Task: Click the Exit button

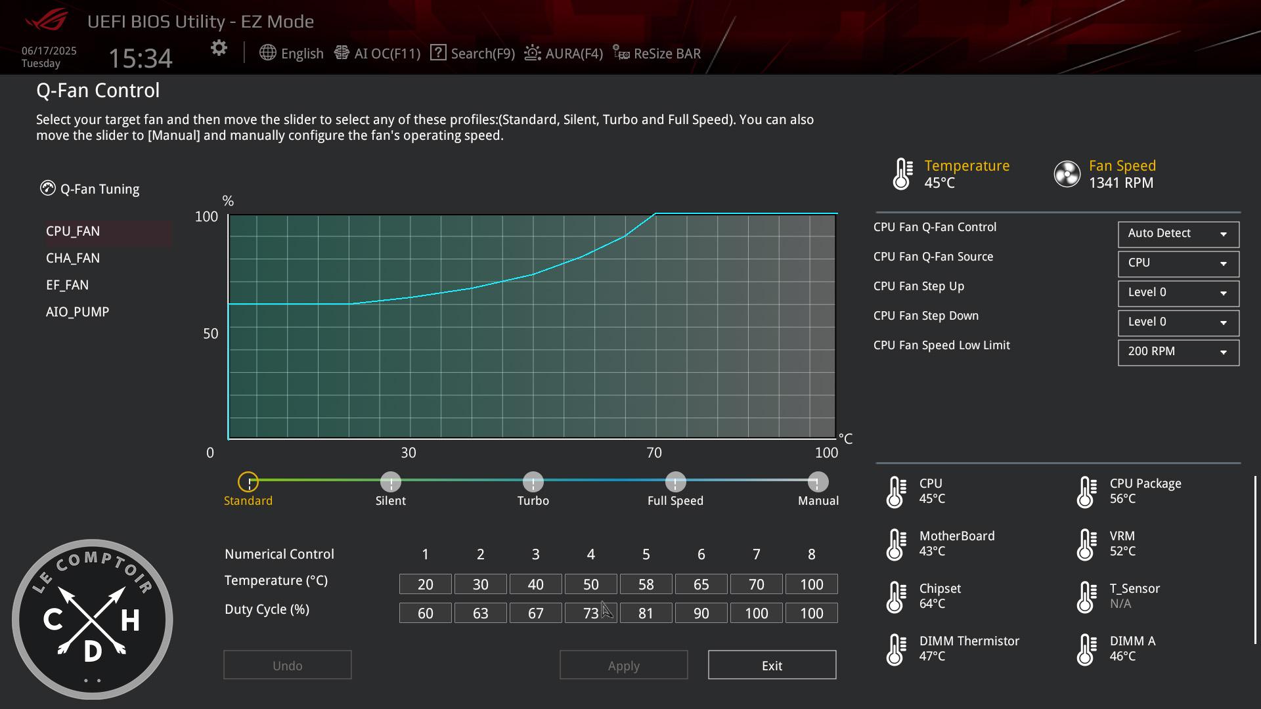Action: pos(772,665)
